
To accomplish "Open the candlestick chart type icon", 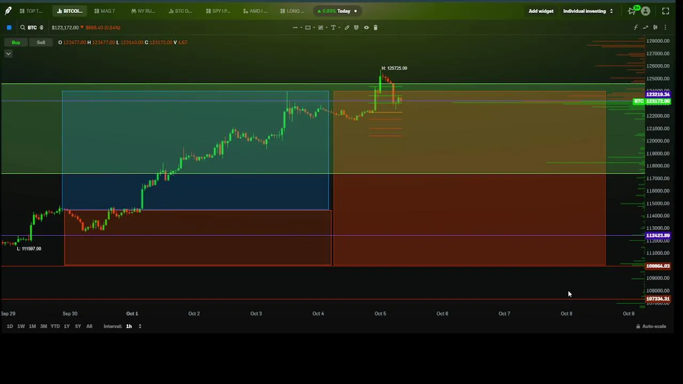I will pyautogui.click(x=655, y=27).
